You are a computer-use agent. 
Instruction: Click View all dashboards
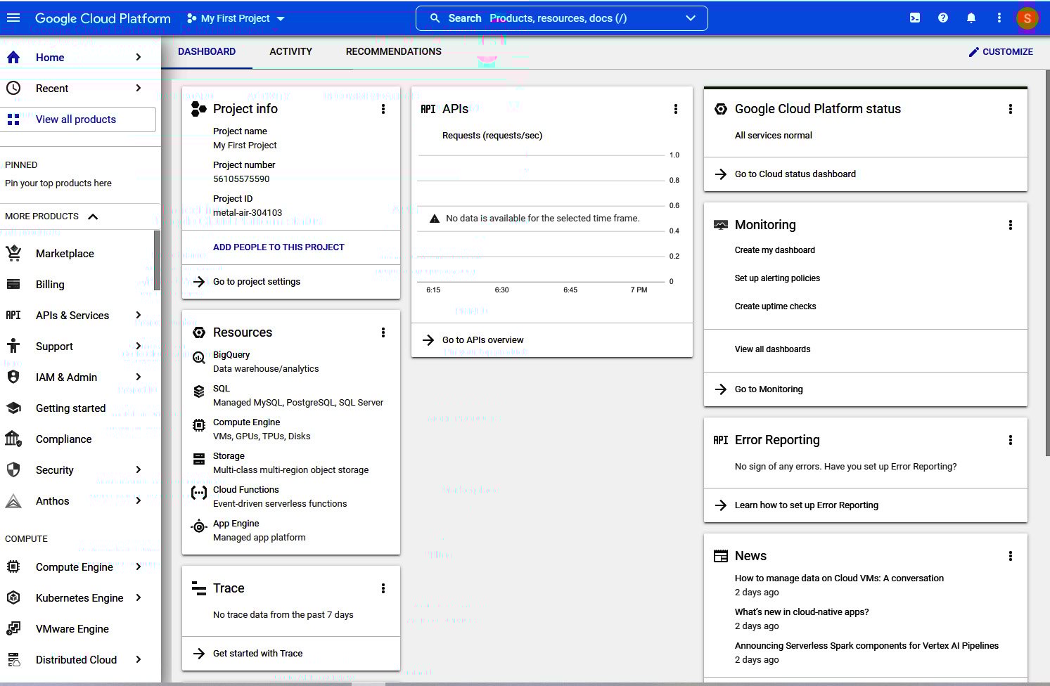pyautogui.click(x=772, y=349)
